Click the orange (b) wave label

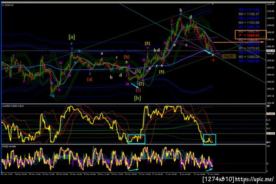126,57
